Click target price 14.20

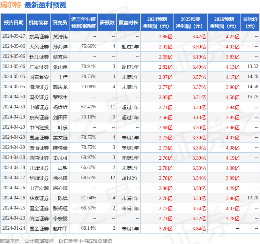(x=253, y=77)
